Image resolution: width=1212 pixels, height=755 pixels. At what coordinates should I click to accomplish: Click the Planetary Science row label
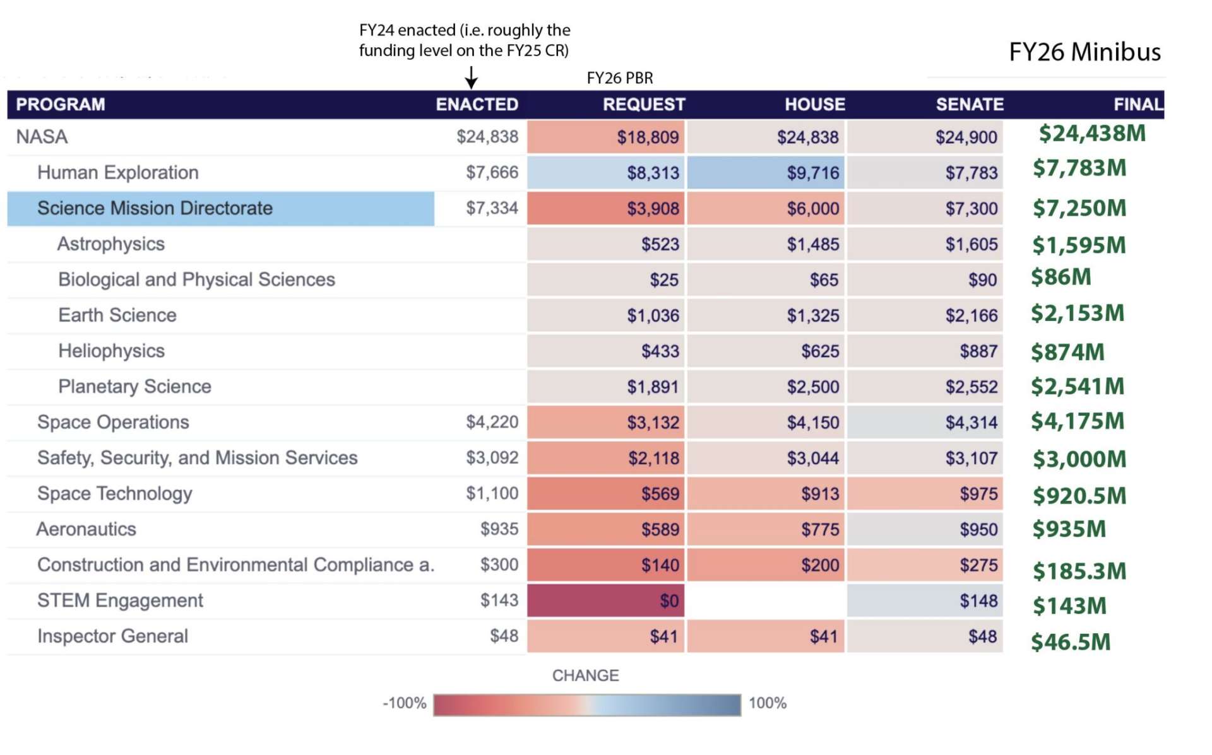134,387
